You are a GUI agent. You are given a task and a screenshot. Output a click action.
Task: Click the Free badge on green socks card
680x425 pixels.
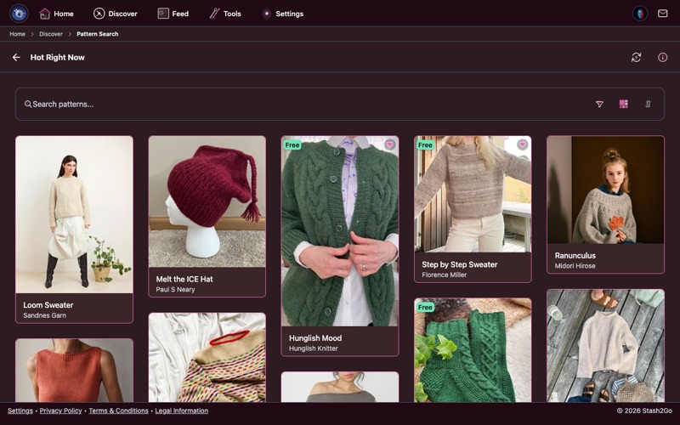pos(425,307)
